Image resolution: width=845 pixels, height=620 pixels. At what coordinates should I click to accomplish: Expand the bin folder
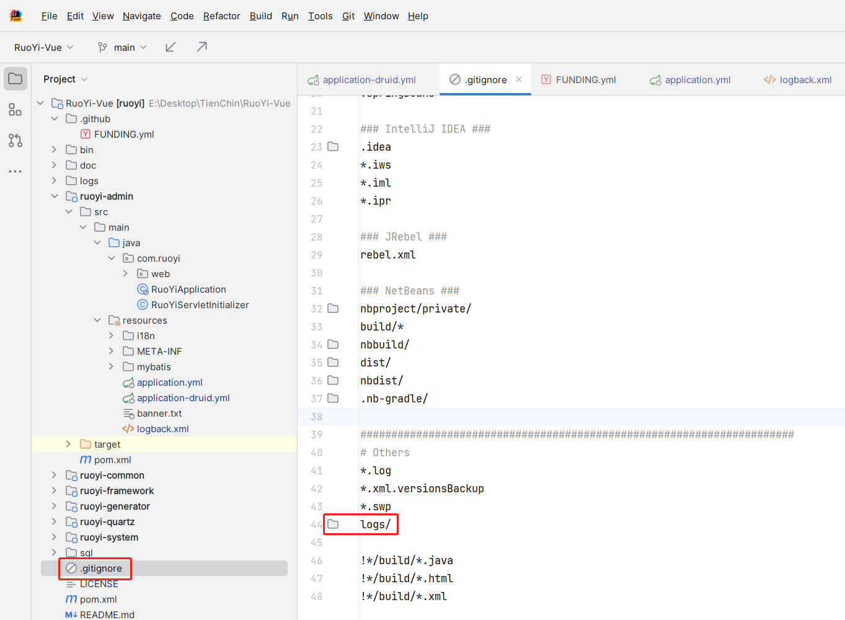point(55,149)
